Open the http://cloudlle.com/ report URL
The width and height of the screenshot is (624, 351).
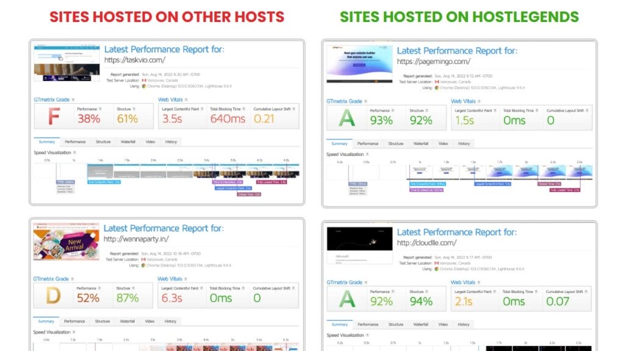427,243
